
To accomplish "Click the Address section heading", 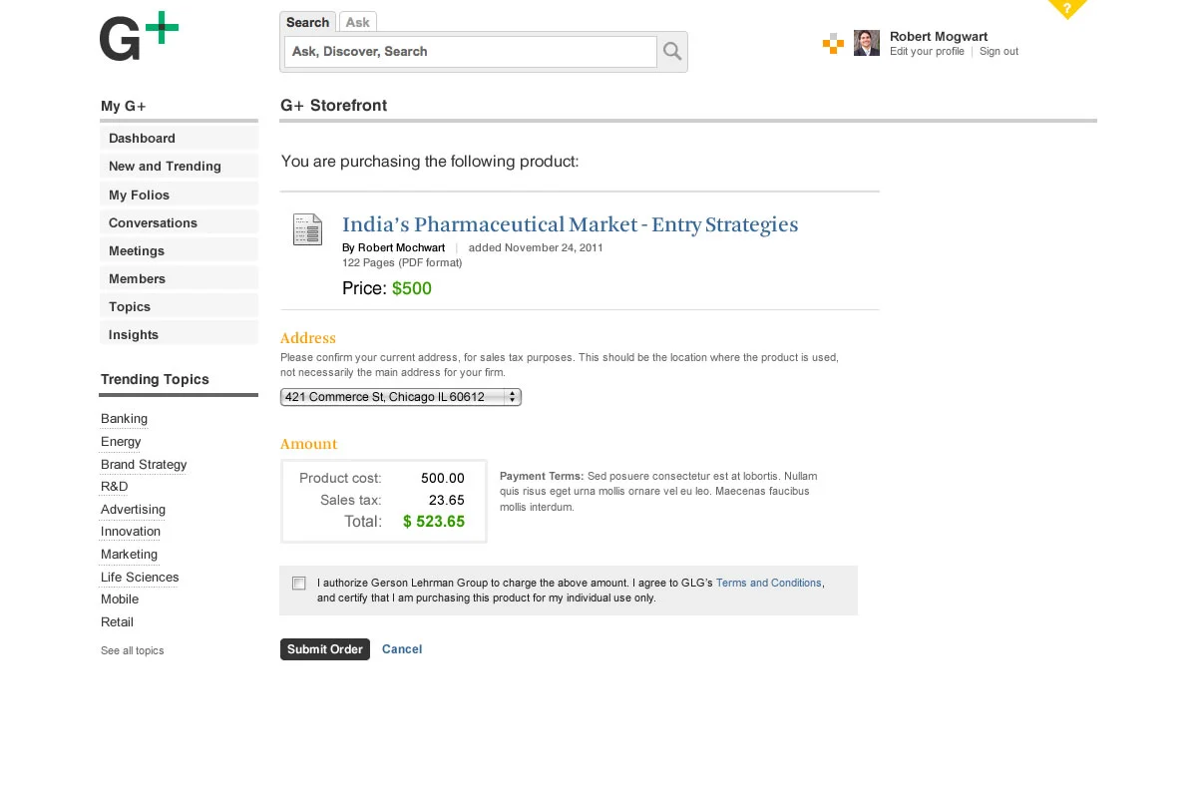I will point(308,338).
